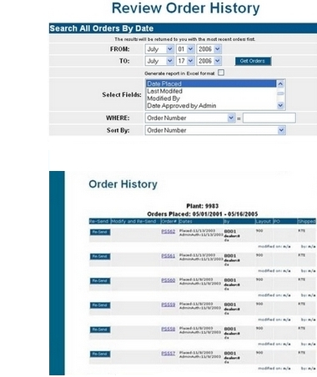
Task: Click the WHERE value text field
Action: pos(269,118)
